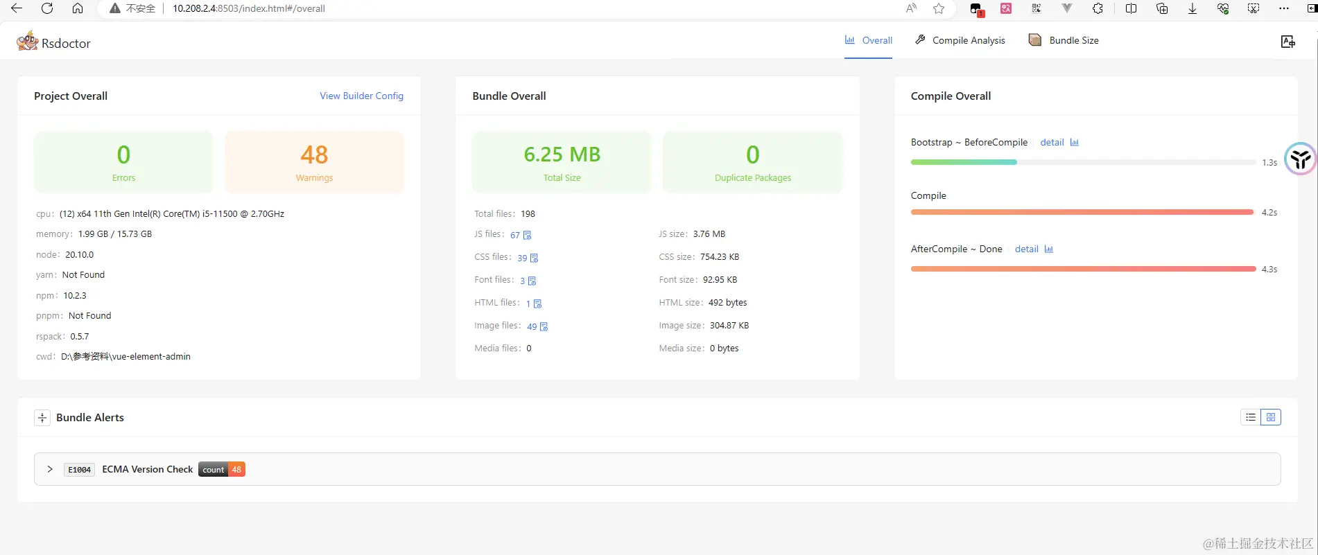The image size is (1318, 555).
Task: Open the browser home page icon
Action: [x=78, y=8]
